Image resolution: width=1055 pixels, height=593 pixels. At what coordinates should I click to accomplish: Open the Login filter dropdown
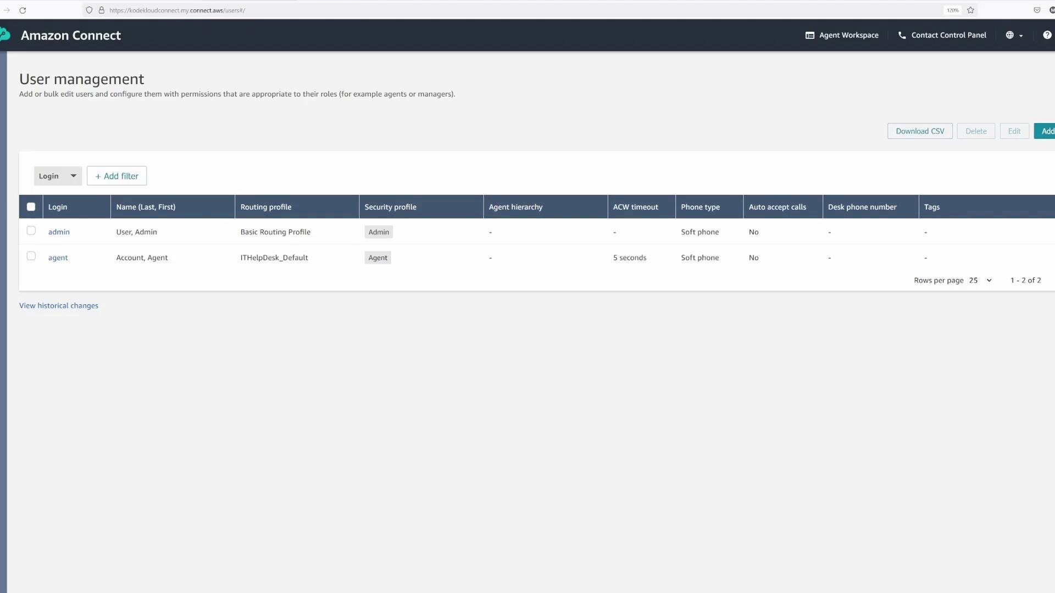[x=58, y=176]
